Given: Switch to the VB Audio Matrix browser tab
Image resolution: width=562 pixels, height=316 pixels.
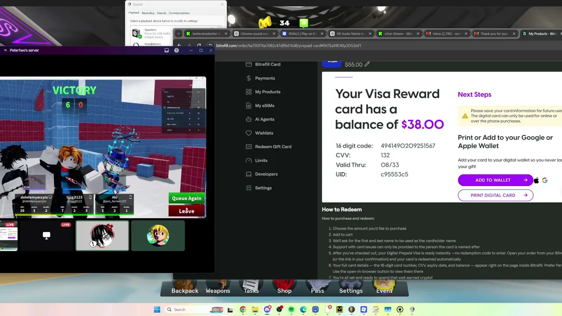Looking at the screenshot, I should (351, 34).
